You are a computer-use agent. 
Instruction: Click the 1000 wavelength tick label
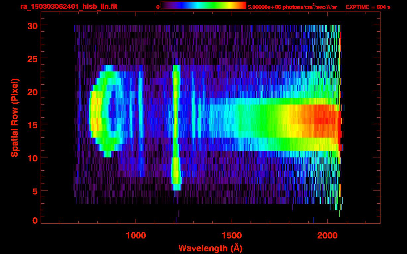136,235
